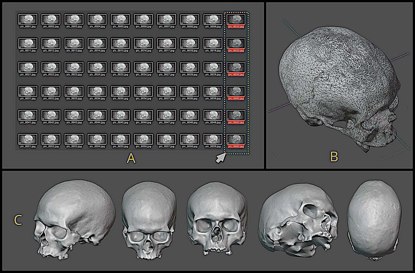Click the highlighted pic_0010.jpg file
Image resolution: width=415 pixels, height=273 pixels.
click(236, 19)
